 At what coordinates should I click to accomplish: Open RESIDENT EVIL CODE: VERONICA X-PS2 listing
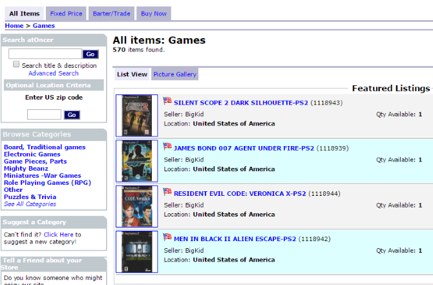coord(240,194)
